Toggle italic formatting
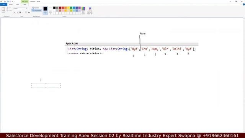This screenshot has height=138, width=245. [x=23, y=13]
